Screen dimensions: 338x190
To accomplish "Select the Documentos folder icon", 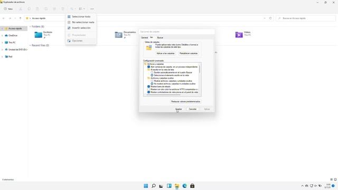I will point(118,35).
